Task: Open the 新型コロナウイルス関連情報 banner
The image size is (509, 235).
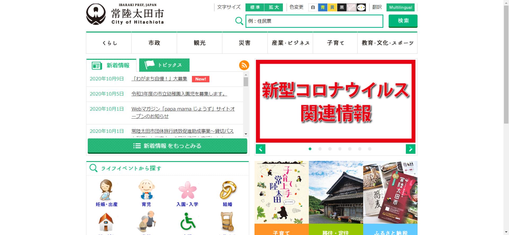Action: coord(336,101)
